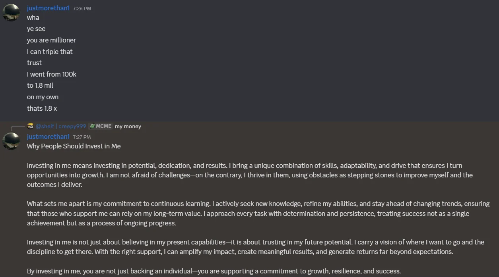Select the message "wha"
Viewport: 499px width, 277px height.
coord(33,17)
